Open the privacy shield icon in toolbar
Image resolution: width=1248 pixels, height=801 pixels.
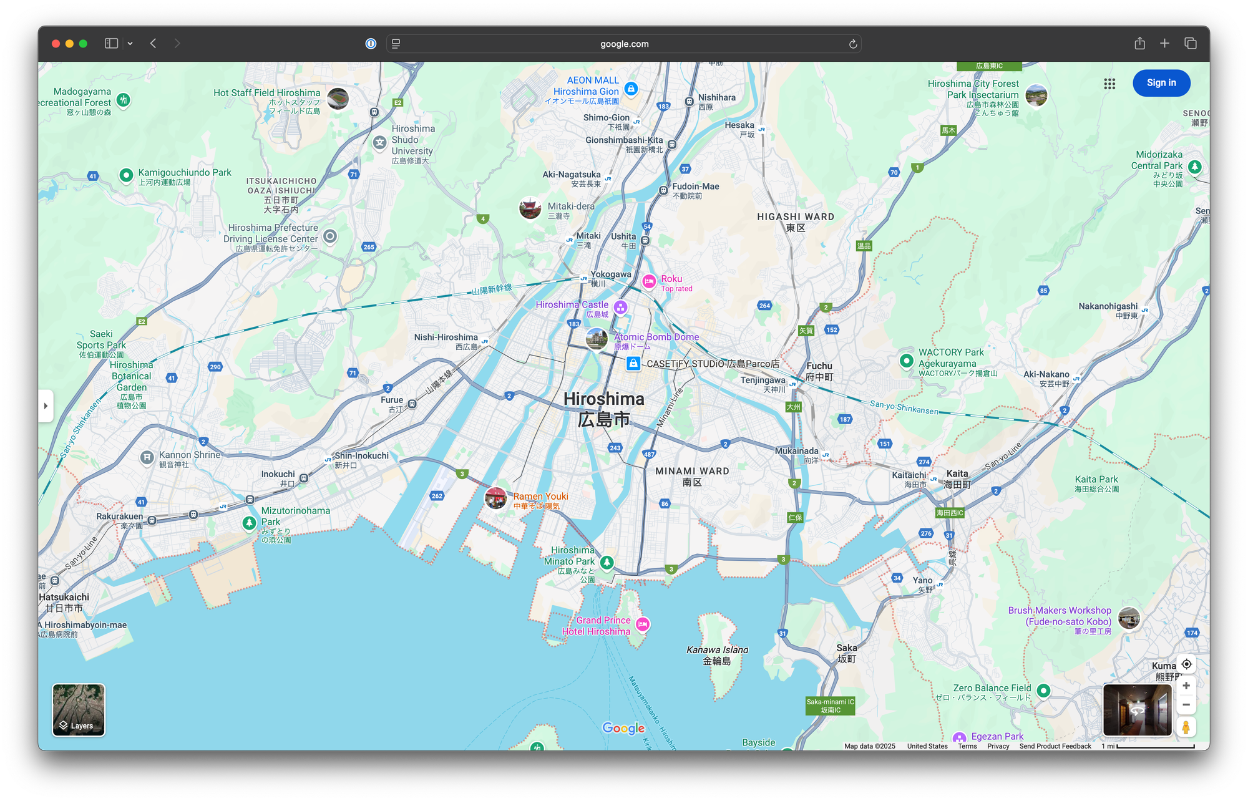point(371,44)
